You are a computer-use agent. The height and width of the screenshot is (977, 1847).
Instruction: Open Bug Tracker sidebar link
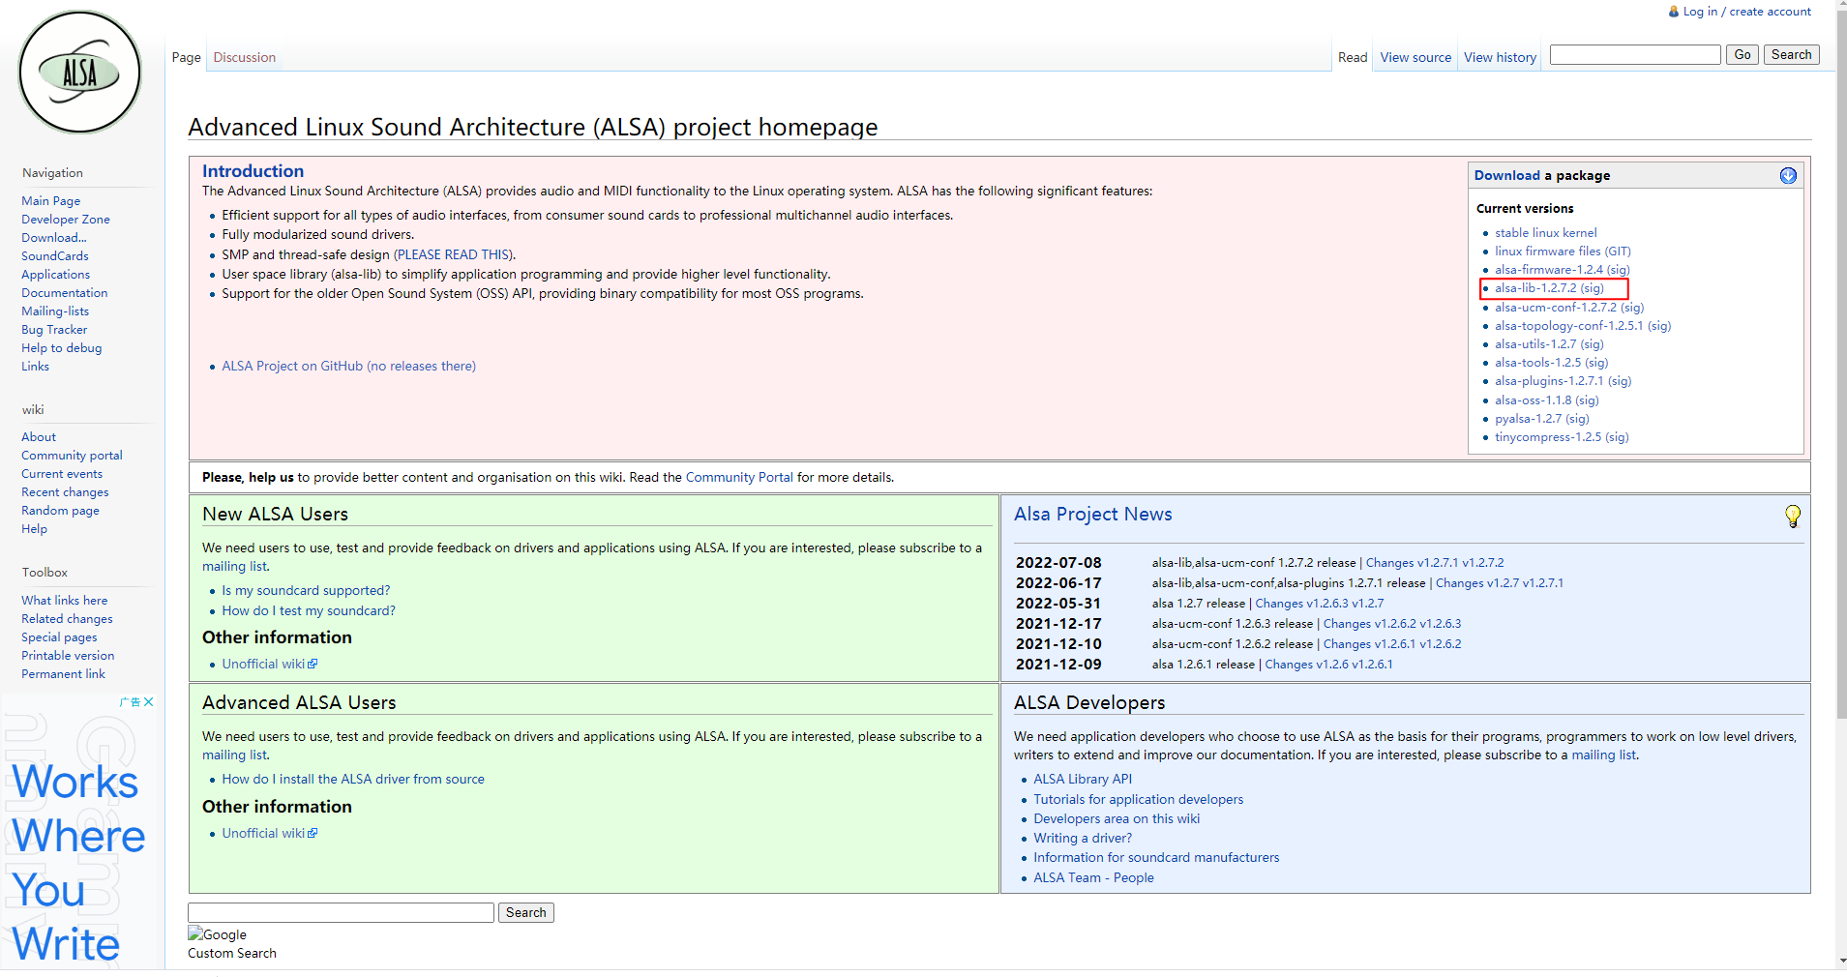click(x=54, y=330)
